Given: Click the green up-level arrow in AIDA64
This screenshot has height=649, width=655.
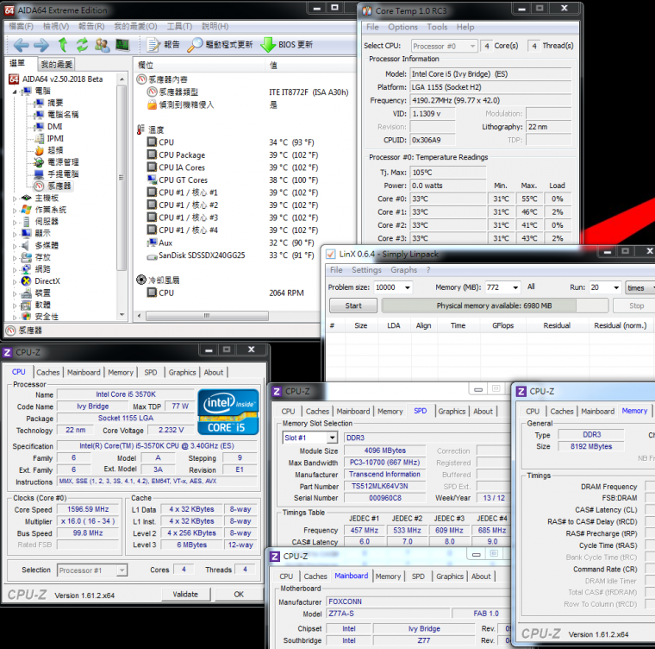Looking at the screenshot, I should (63, 45).
